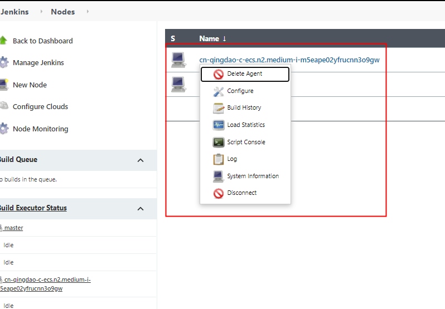Click the green Back to Dashboard arrow icon
445x309 pixels.
(x=3, y=41)
